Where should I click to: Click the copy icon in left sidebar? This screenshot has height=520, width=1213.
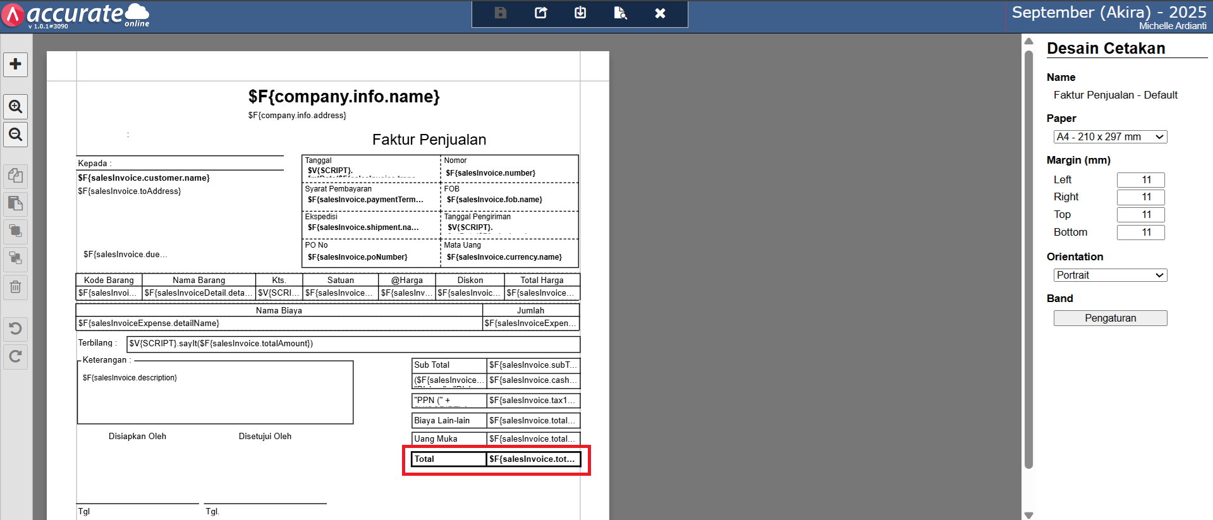(16, 176)
